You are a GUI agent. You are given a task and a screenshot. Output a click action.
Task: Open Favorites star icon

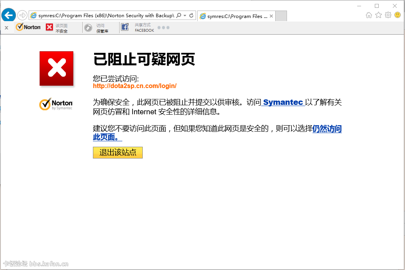coord(378,15)
